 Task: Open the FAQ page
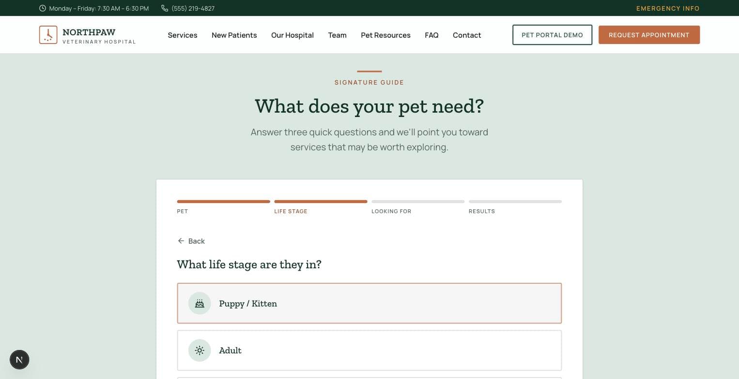click(431, 35)
